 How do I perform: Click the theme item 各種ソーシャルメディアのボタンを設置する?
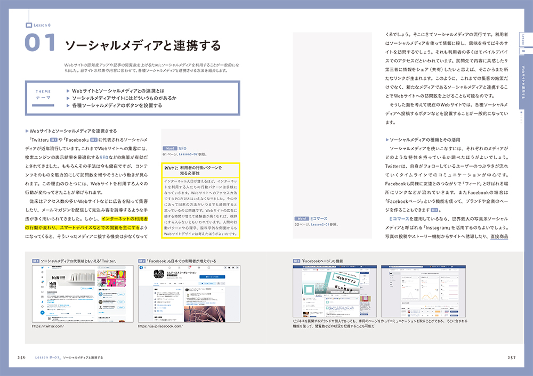[x=117, y=105]
